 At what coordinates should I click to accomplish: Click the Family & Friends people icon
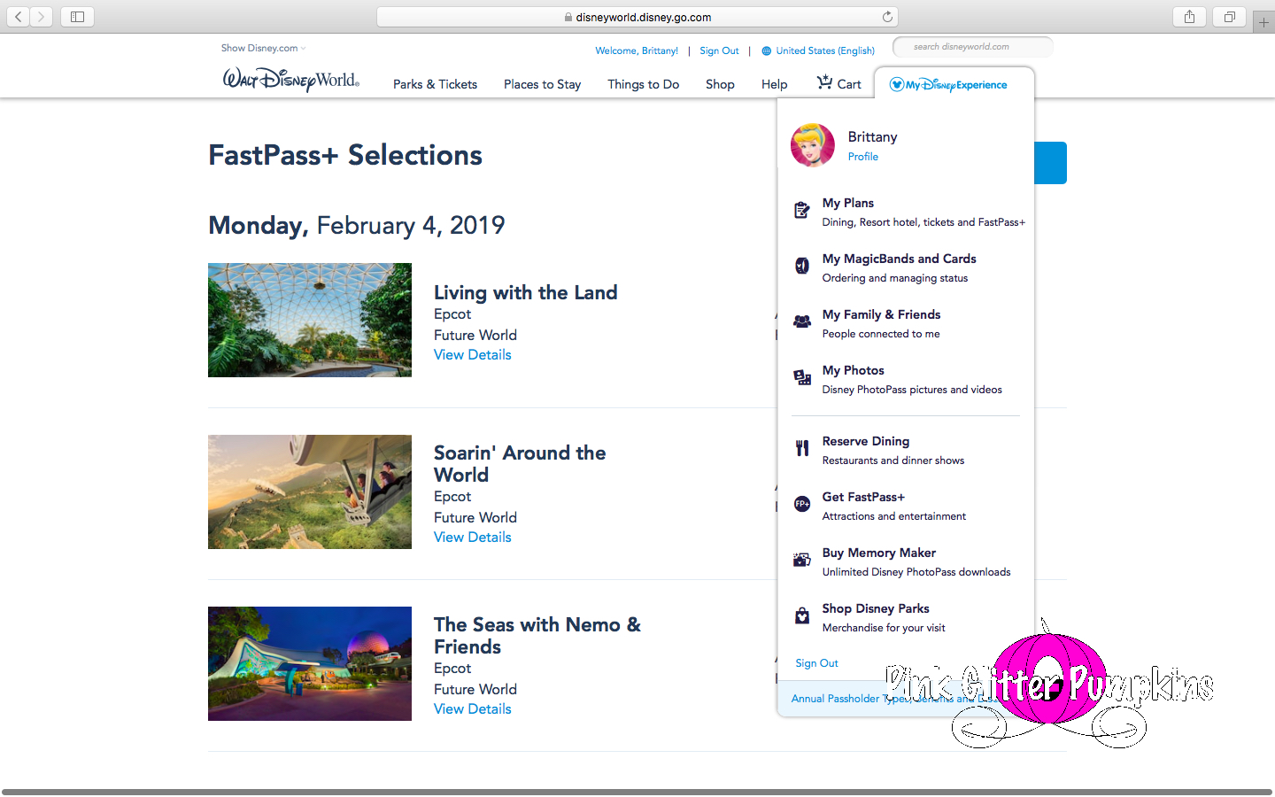click(x=801, y=321)
